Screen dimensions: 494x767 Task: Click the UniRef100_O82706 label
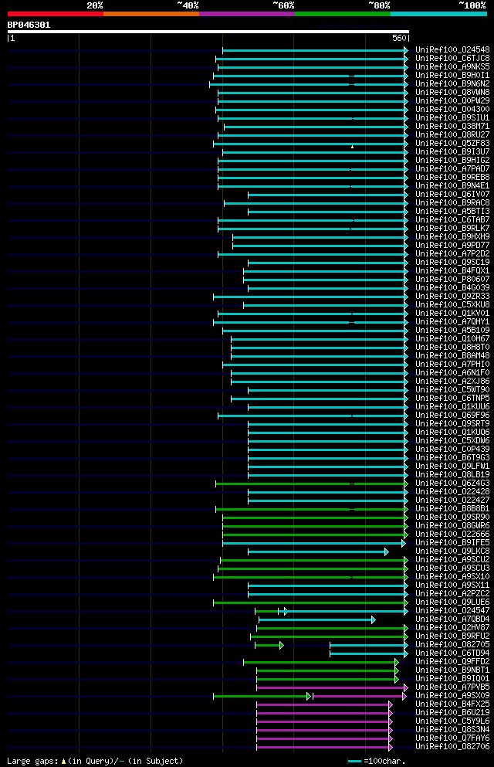point(452,746)
